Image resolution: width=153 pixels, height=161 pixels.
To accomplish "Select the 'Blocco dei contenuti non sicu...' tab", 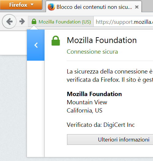I will (94, 7).
